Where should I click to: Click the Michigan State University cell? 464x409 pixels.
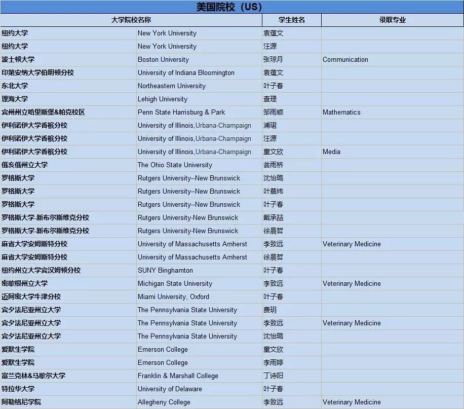point(199,283)
